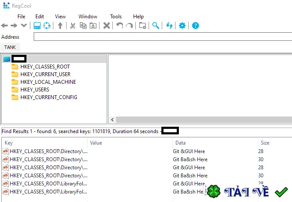The width and height of the screenshot is (292, 202).
Task: Click the Undo arrow icon
Action: point(120,26)
